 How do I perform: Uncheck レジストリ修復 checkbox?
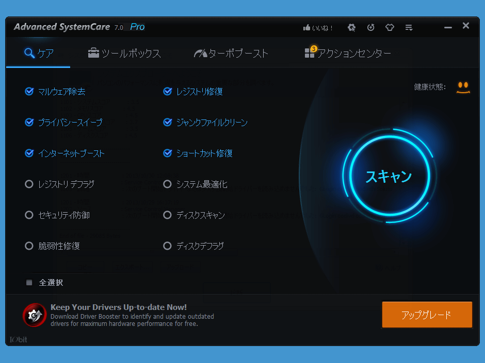pos(167,91)
